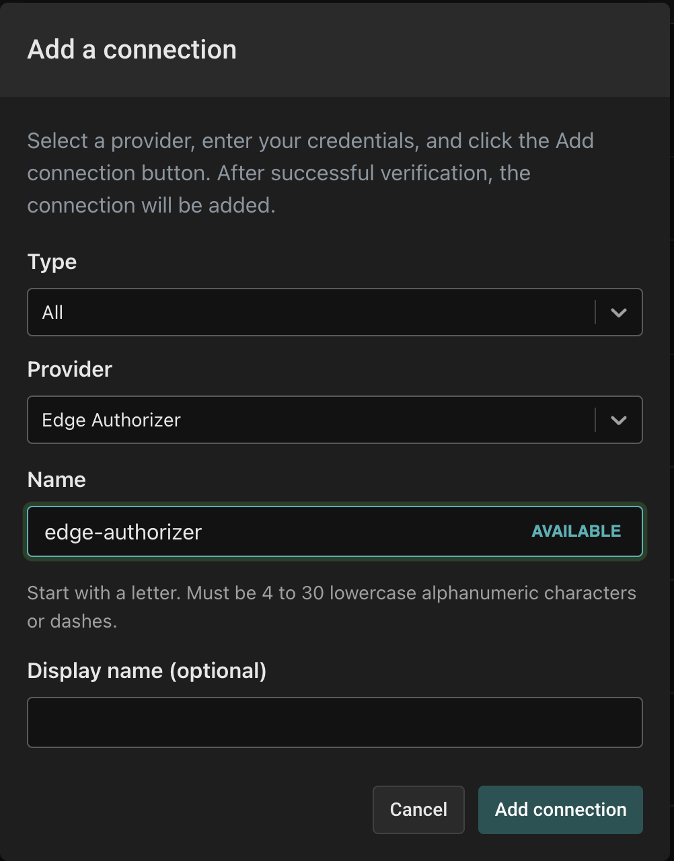Click the Name field label

(57, 480)
